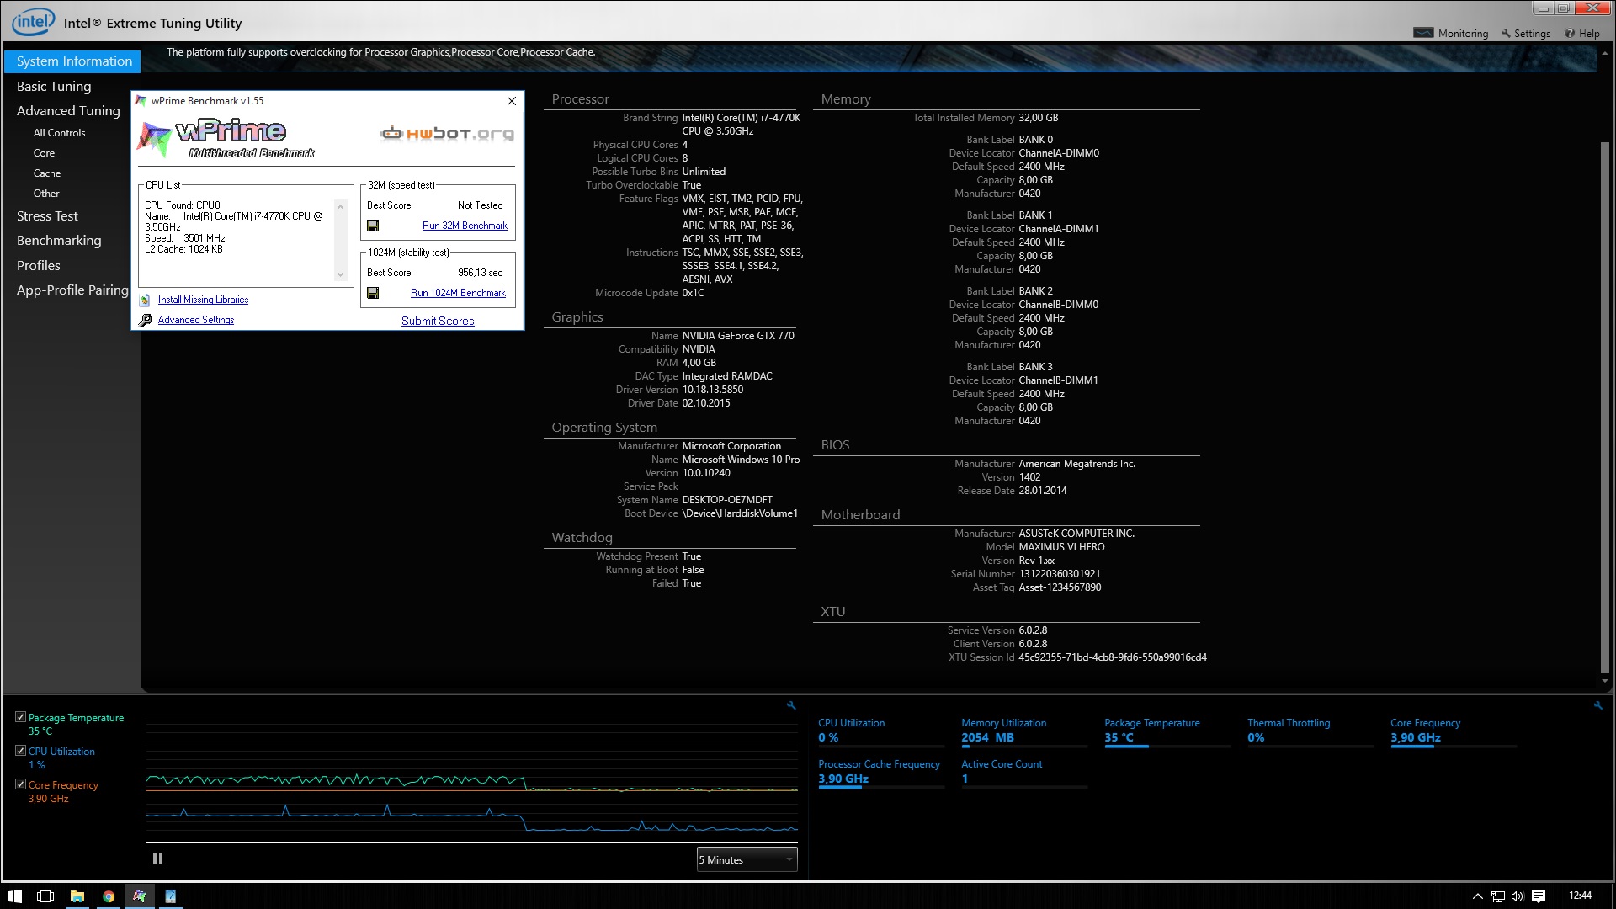Select Cache under Advanced Tuning

(x=47, y=173)
